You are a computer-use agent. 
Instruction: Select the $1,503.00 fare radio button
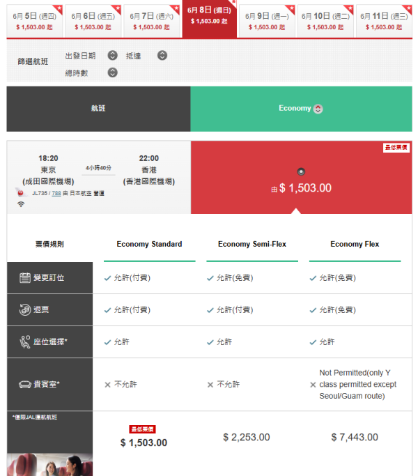tap(301, 172)
